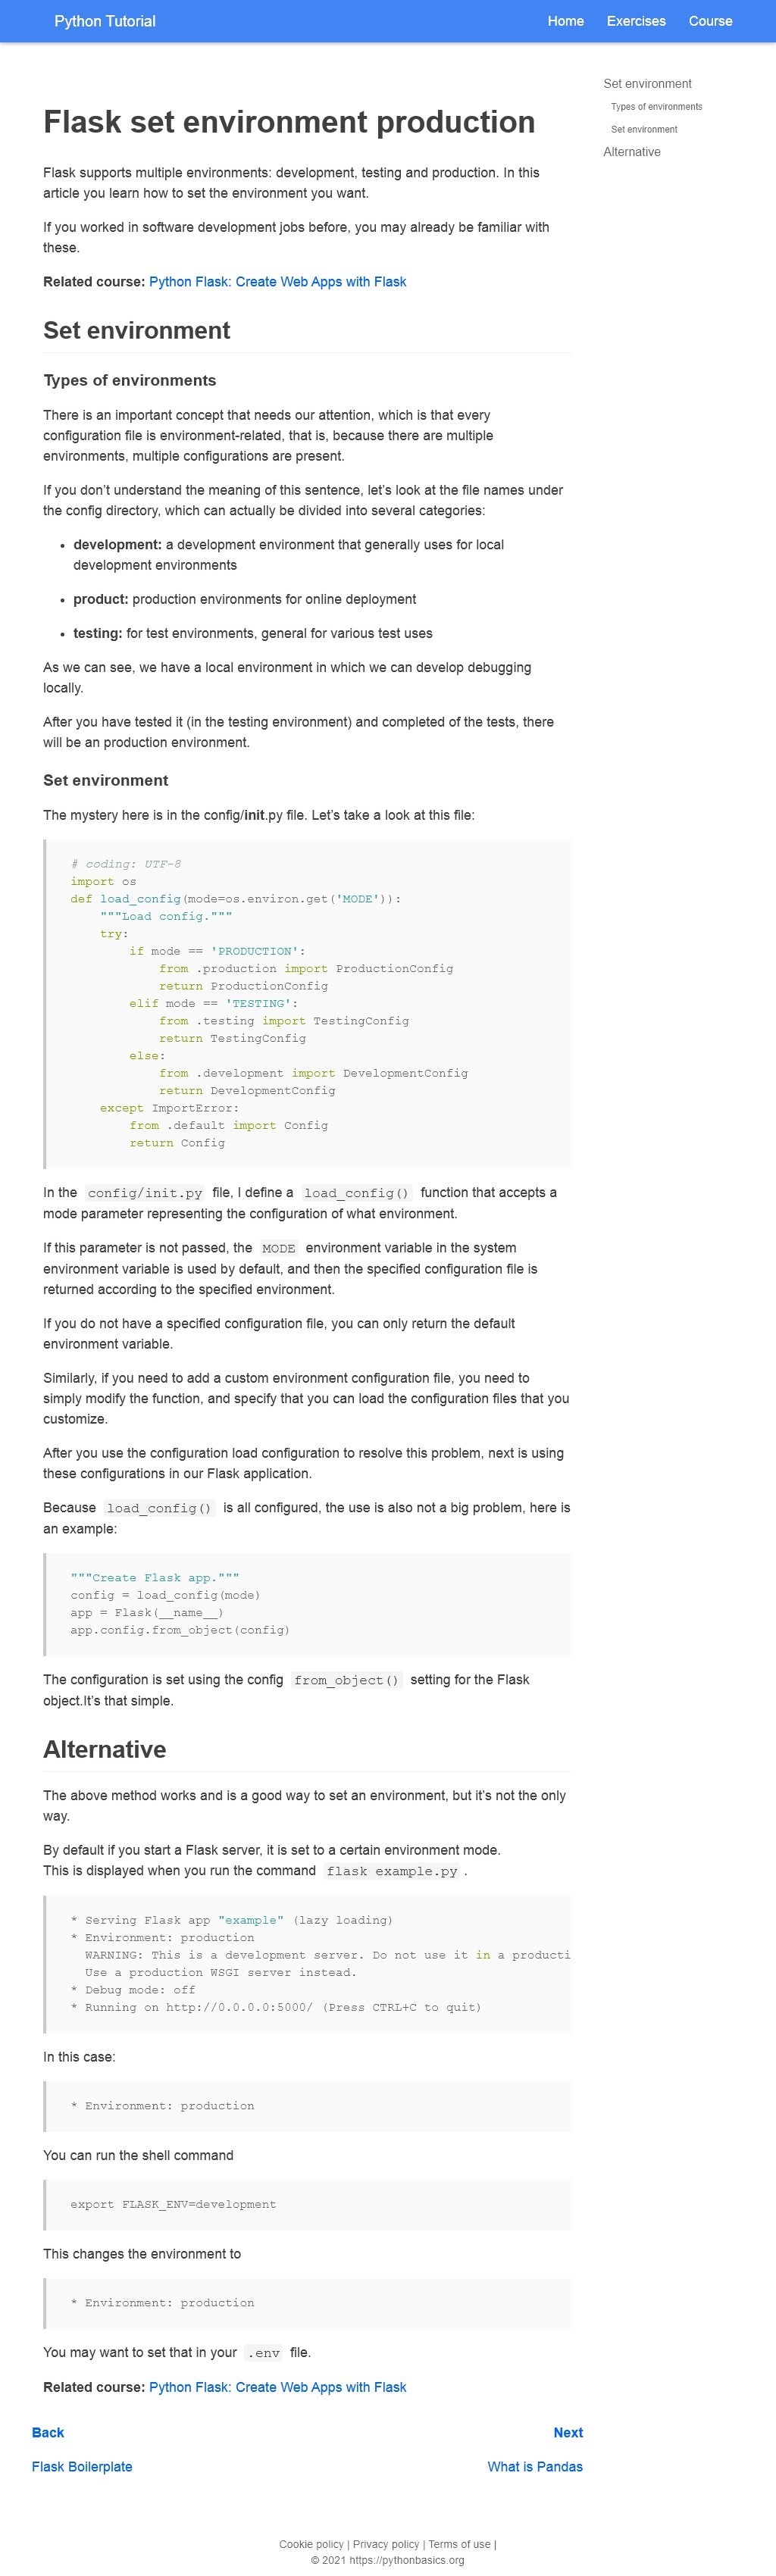This screenshot has height=2576, width=776.
Task: Jump to Alternative in sidebar contents
Action: [x=632, y=152]
